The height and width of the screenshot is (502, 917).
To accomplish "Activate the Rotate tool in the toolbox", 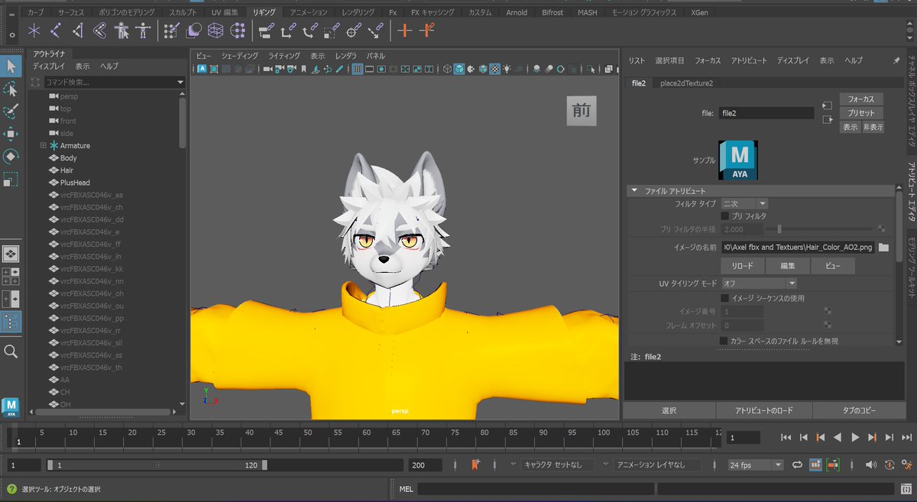I will click(x=11, y=157).
